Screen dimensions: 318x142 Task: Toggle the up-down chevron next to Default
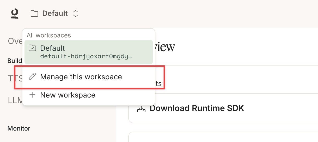point(75,14)
